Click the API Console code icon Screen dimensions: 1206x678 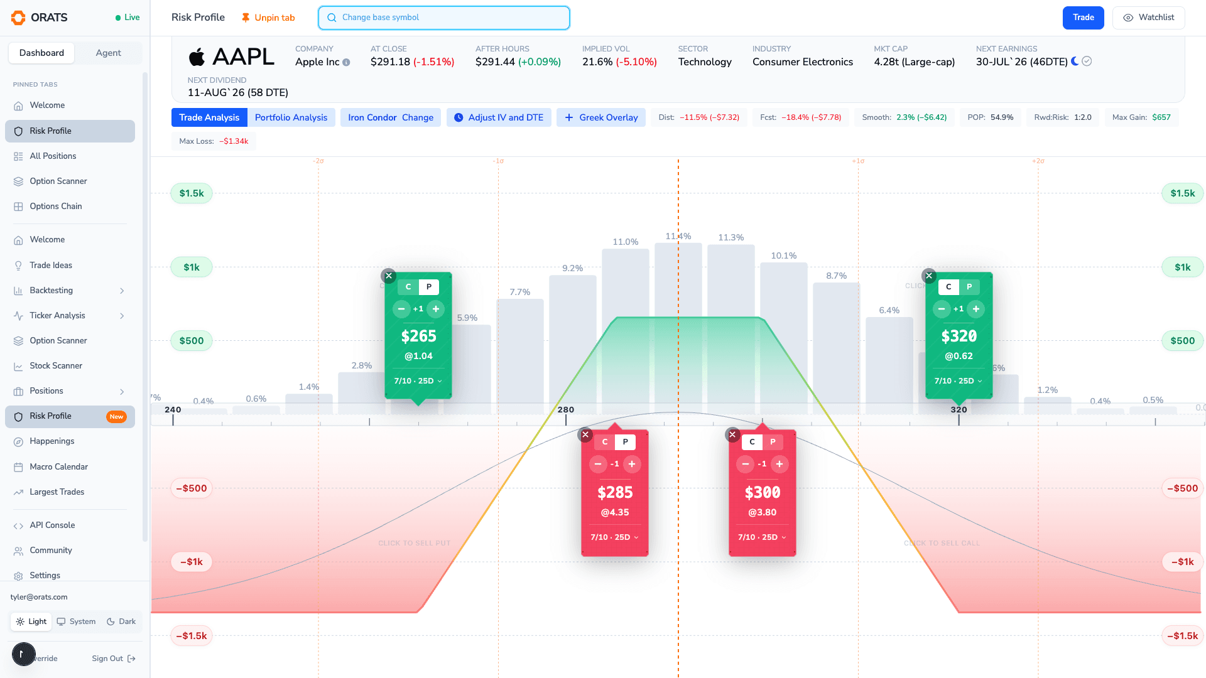18,525
